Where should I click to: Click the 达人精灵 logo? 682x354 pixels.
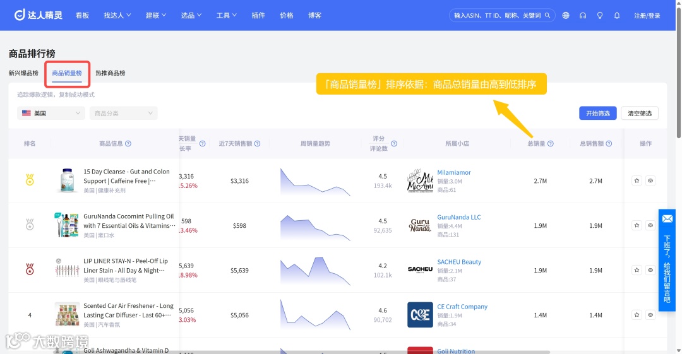[39, 15]
